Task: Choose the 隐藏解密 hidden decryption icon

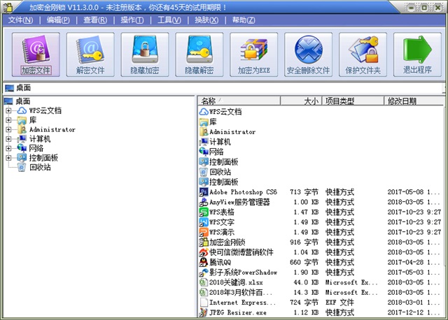Action: (x=199, y=54)
